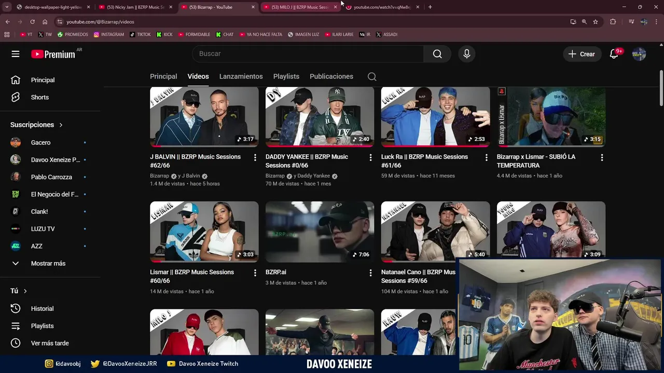
Task: Reload the page
Action: [x=32, y=22]
